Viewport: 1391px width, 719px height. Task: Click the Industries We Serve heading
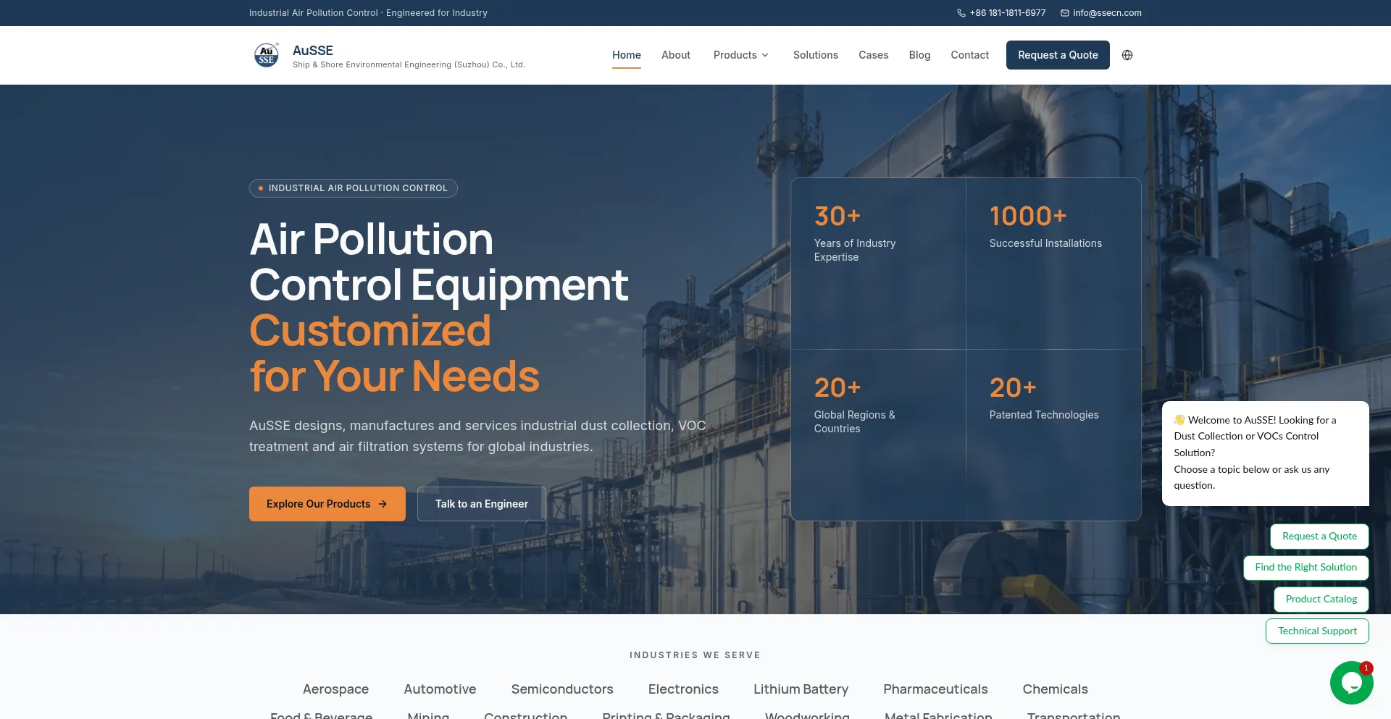[x=695, y=655]
